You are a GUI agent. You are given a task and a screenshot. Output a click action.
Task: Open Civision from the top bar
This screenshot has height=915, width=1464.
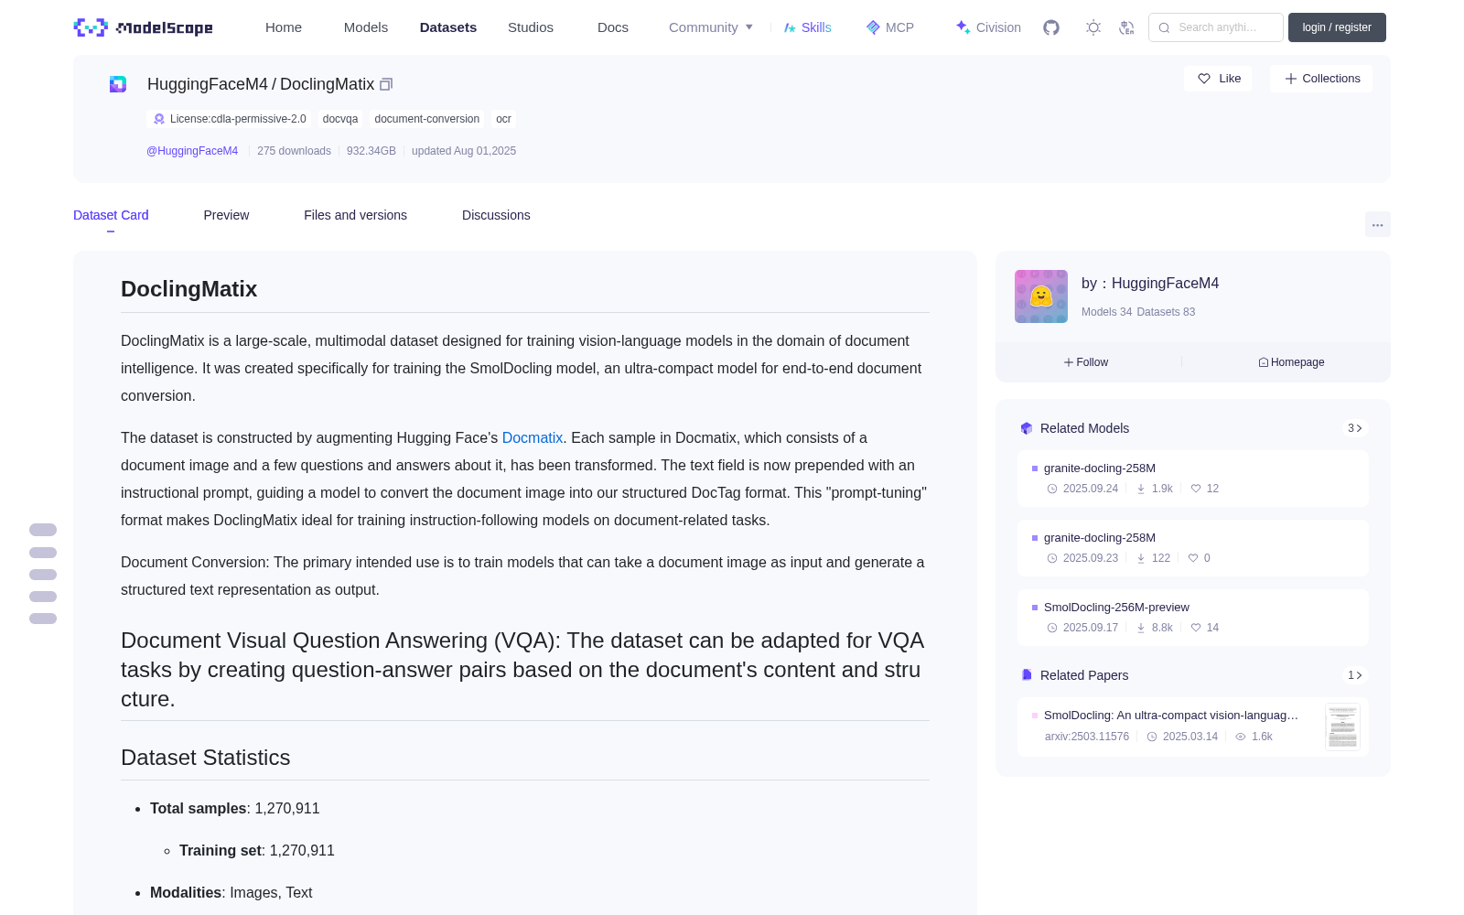988,27
